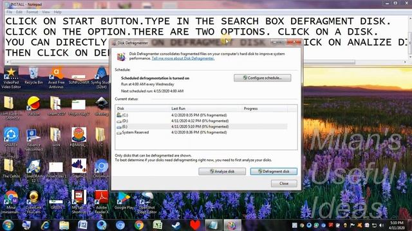412x231 pixels.
Task: Open the Windows Start button
Action: click(8, 225)
